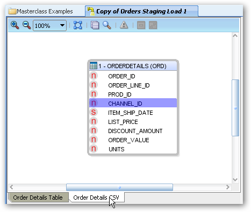Select the Copy of Orders Staging Load 1 tab

click(x=141, y=11)
